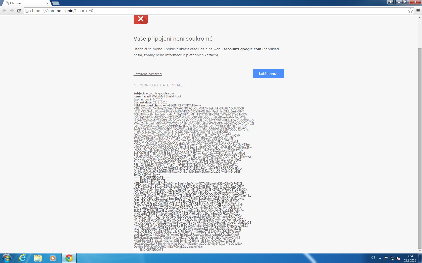Open the CS input language indicator
Viewport: 422px width, 263px height.
click(373, 257)
